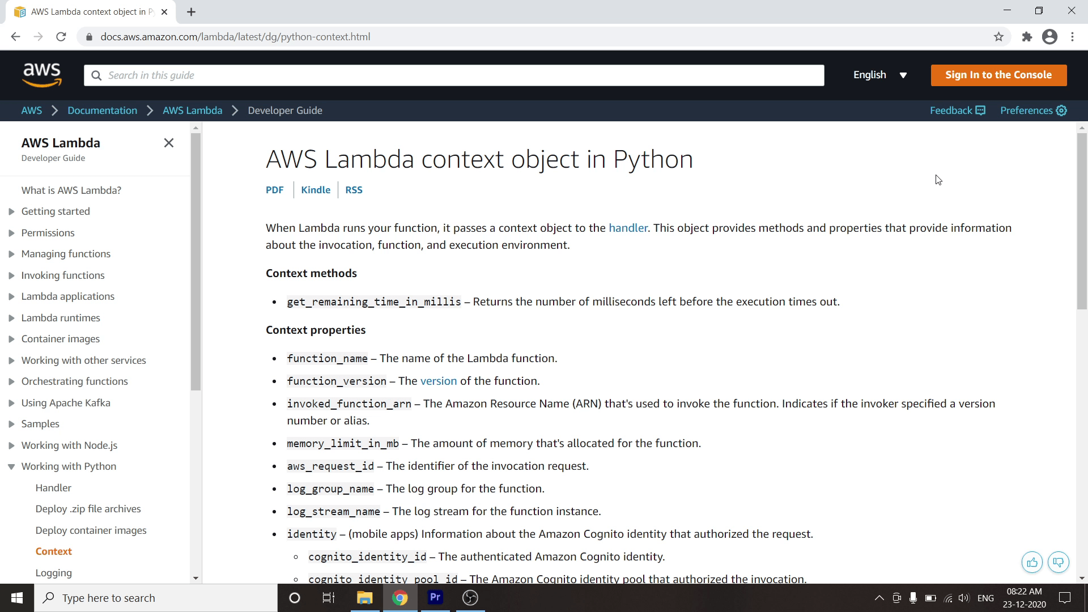Expand the Lambda runtimes tree item
The width and height of the screenshot is (1088, 612).
tap(11, 318)
